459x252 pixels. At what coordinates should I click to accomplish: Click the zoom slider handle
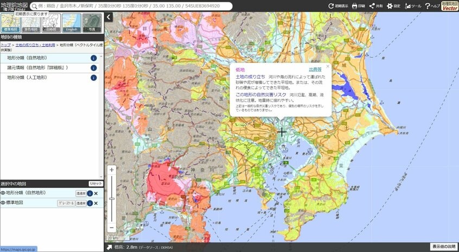[112, 199]
